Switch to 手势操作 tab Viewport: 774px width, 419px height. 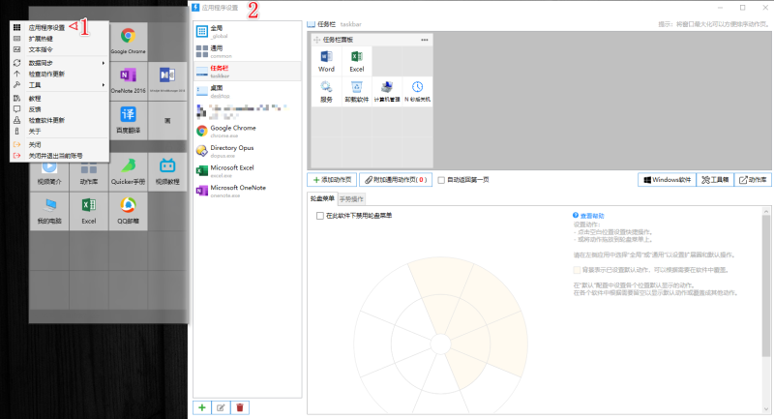pyautogui.click(x=351, y=199)
